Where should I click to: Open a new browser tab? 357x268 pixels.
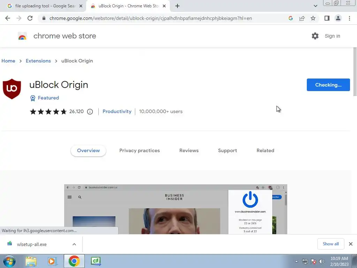coord(177,6)
